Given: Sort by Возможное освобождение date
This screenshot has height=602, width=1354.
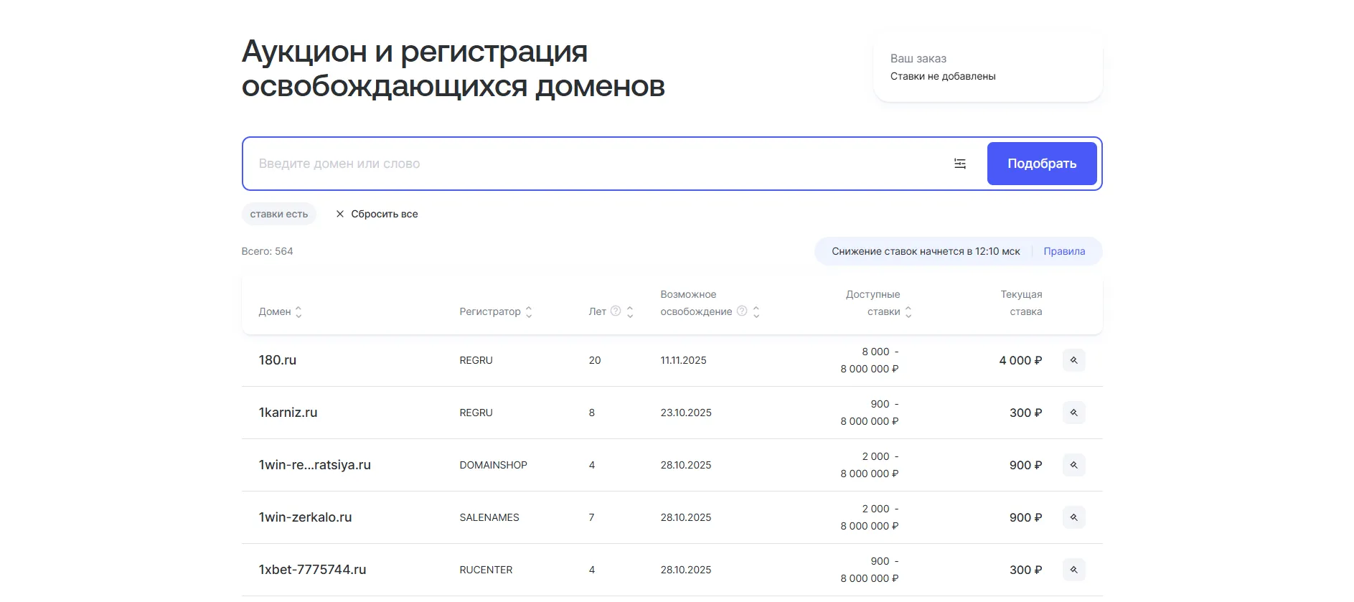Looking at the screenshot, I should click(756, 312).
